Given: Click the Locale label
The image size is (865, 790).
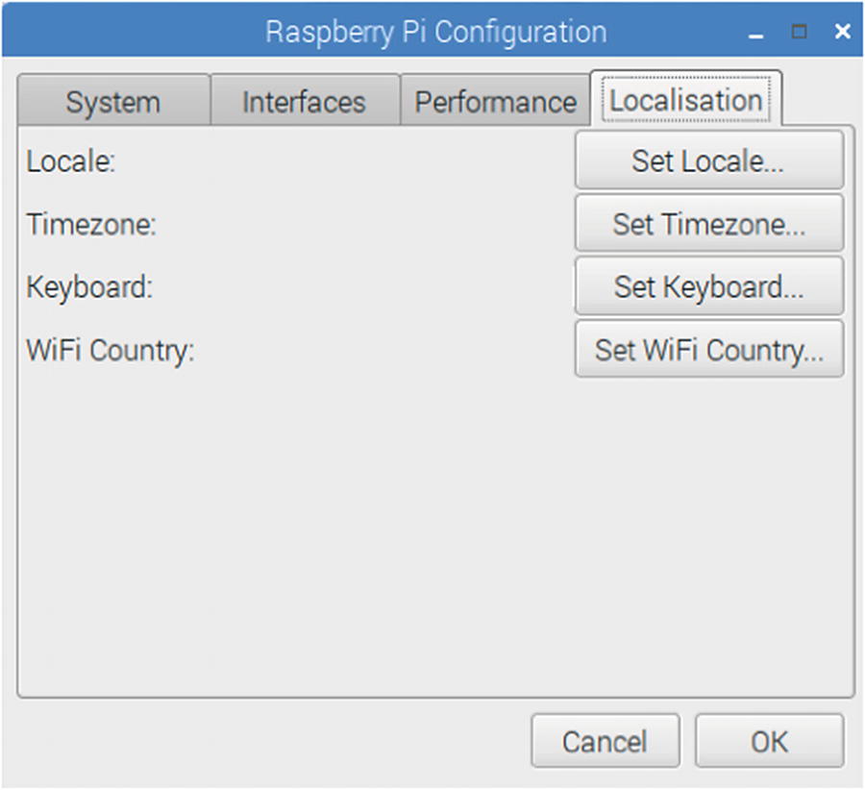Looking at the screenshot, I should tap(71, 161).
